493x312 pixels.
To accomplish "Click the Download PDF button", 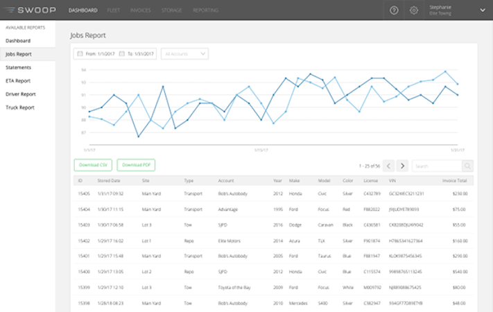I will 136,165.
